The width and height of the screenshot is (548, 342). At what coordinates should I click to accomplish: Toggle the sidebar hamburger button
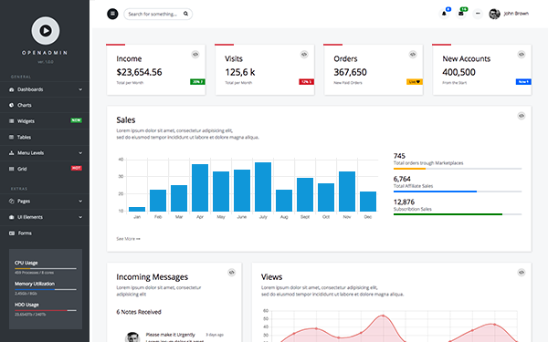(112, 14)
